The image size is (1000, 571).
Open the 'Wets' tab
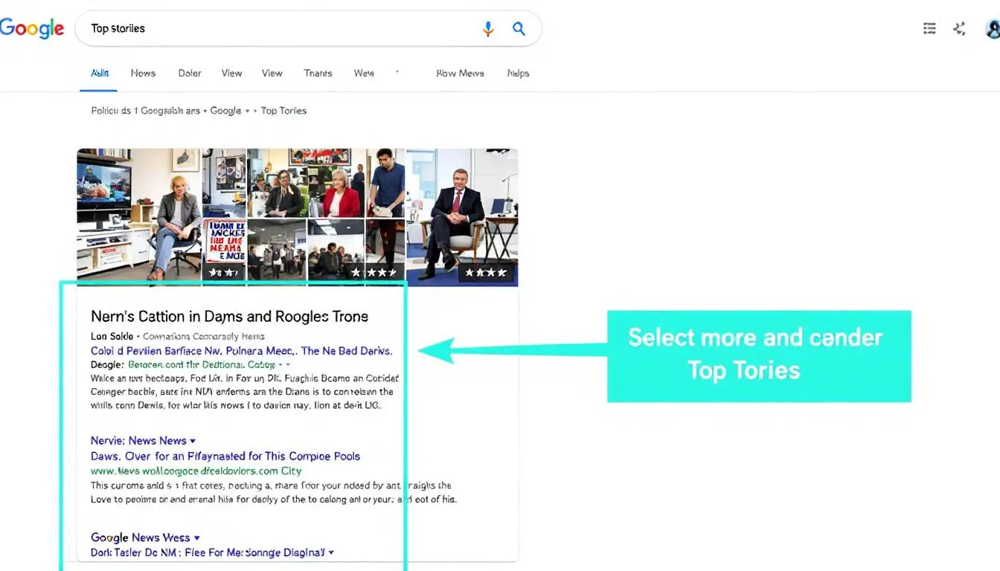point(364,73)
